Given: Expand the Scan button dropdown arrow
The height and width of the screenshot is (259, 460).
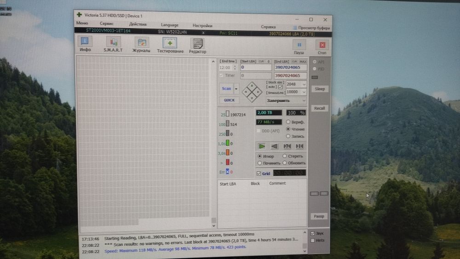Looking at the screenshot, I should [236, 89].
